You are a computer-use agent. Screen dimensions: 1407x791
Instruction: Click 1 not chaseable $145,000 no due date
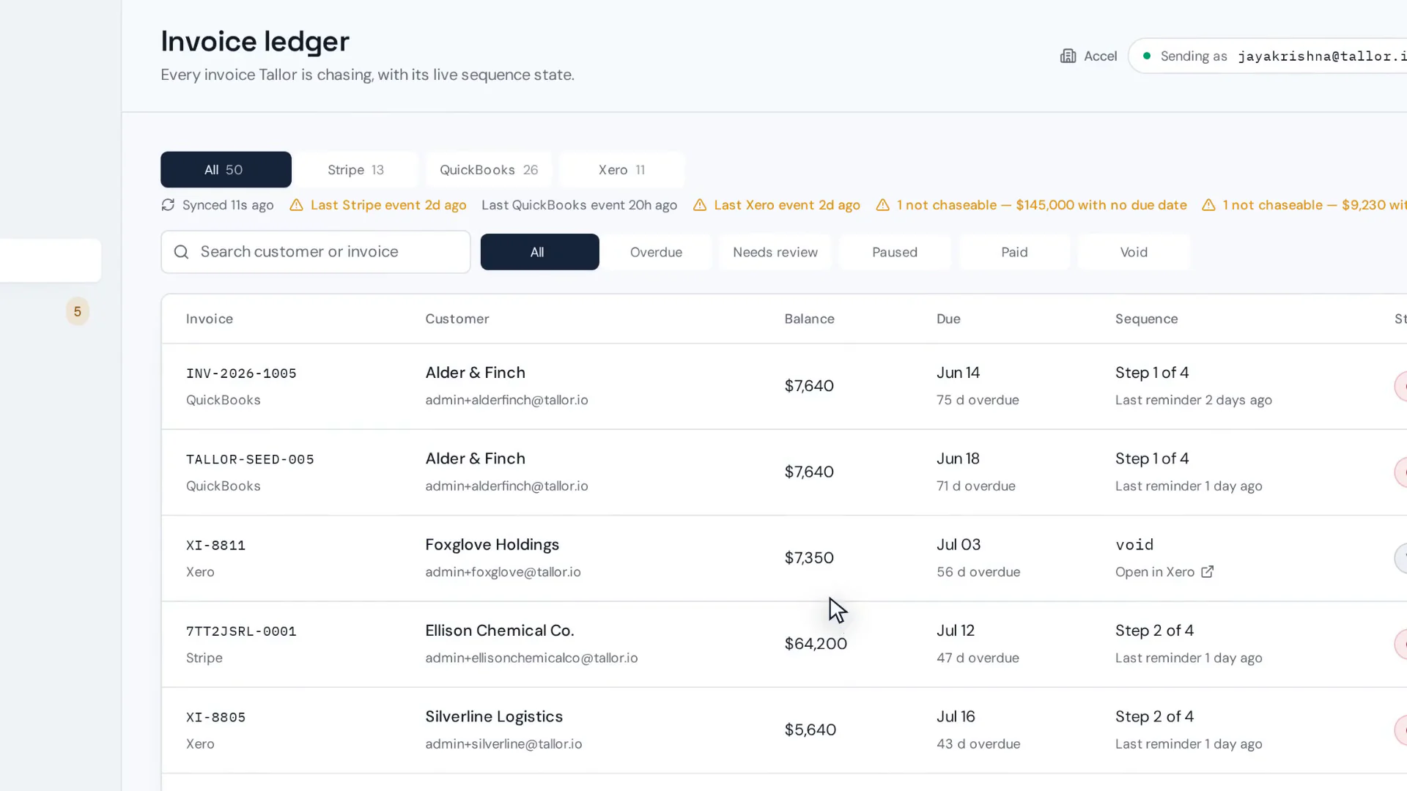click(x=1042, y=205)
